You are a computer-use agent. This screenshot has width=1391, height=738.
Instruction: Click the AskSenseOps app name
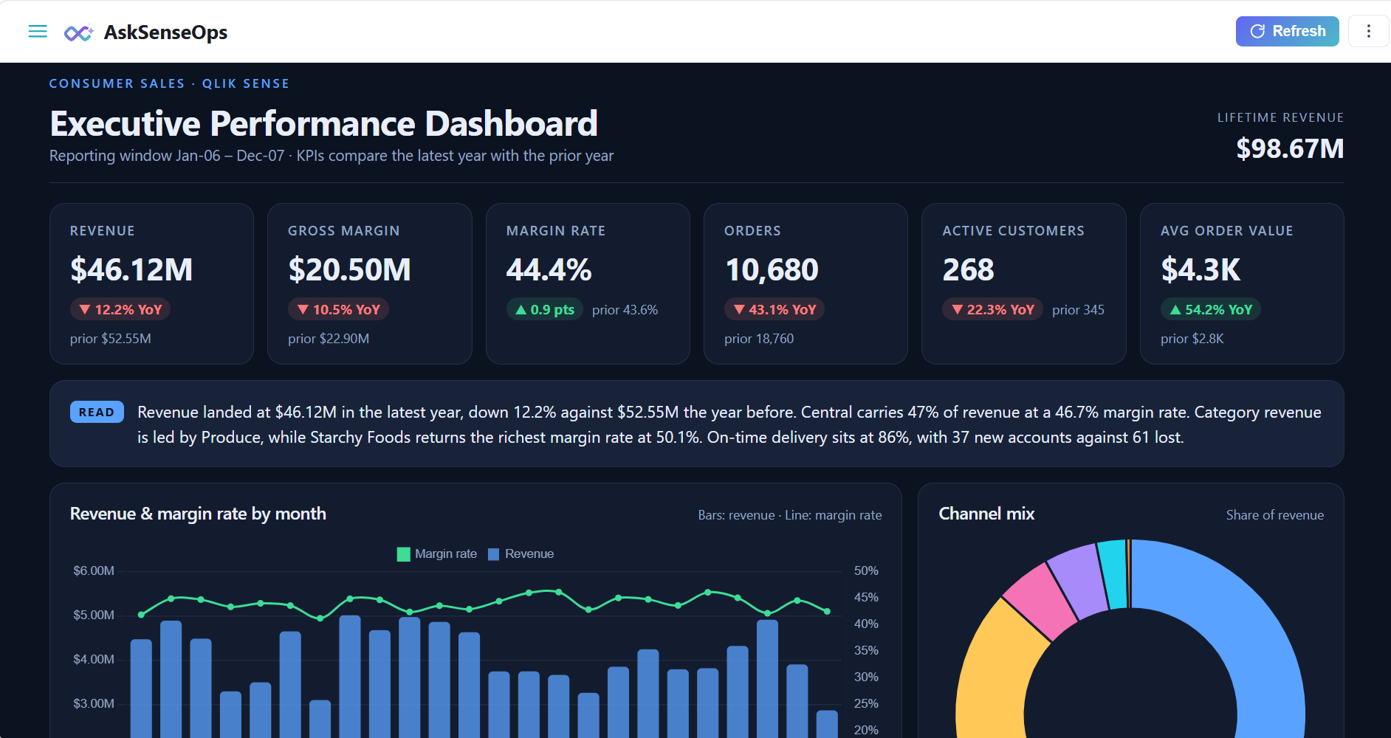click(x=165, y=32)
